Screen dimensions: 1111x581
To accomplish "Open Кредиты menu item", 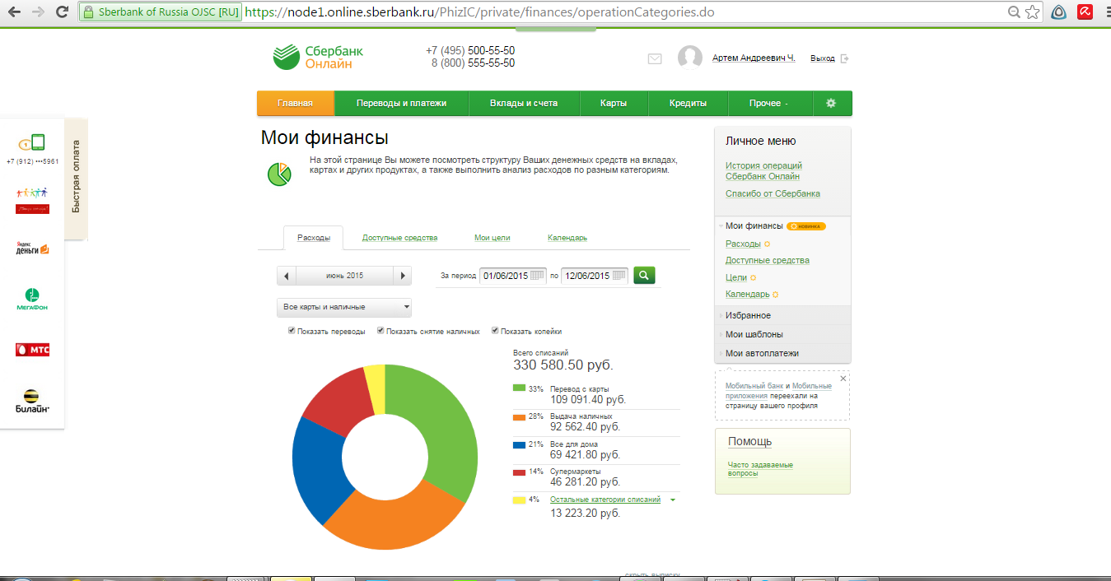I will click(x=688, y=104).
